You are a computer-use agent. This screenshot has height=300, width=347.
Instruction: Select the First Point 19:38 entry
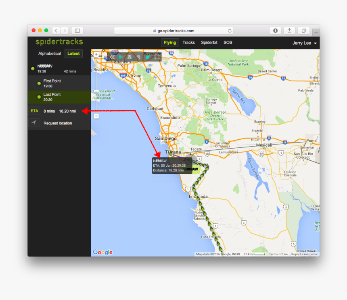(x=59, y=83)
